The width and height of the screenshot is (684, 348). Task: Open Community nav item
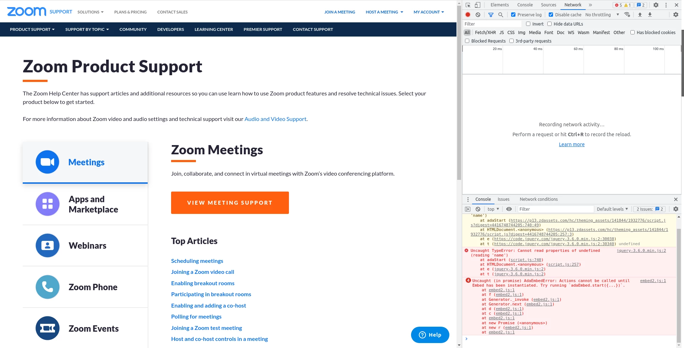point(133,29)
